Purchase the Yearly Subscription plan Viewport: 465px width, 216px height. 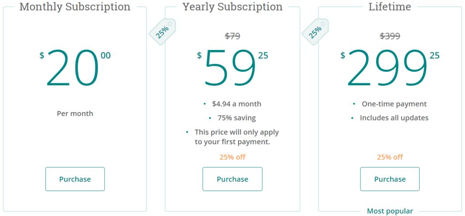(232, 179)
